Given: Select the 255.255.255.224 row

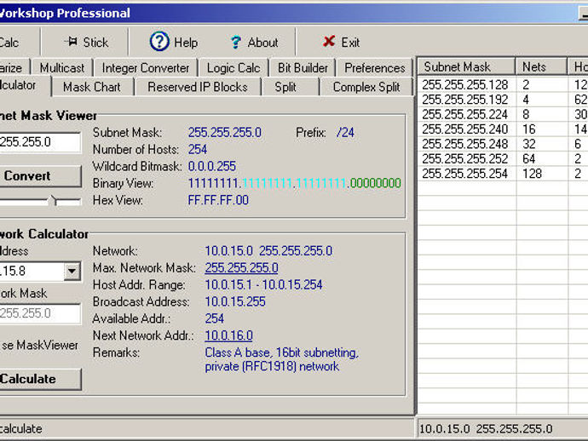Looking at the screenshot, I should click(x=503, y=114).
